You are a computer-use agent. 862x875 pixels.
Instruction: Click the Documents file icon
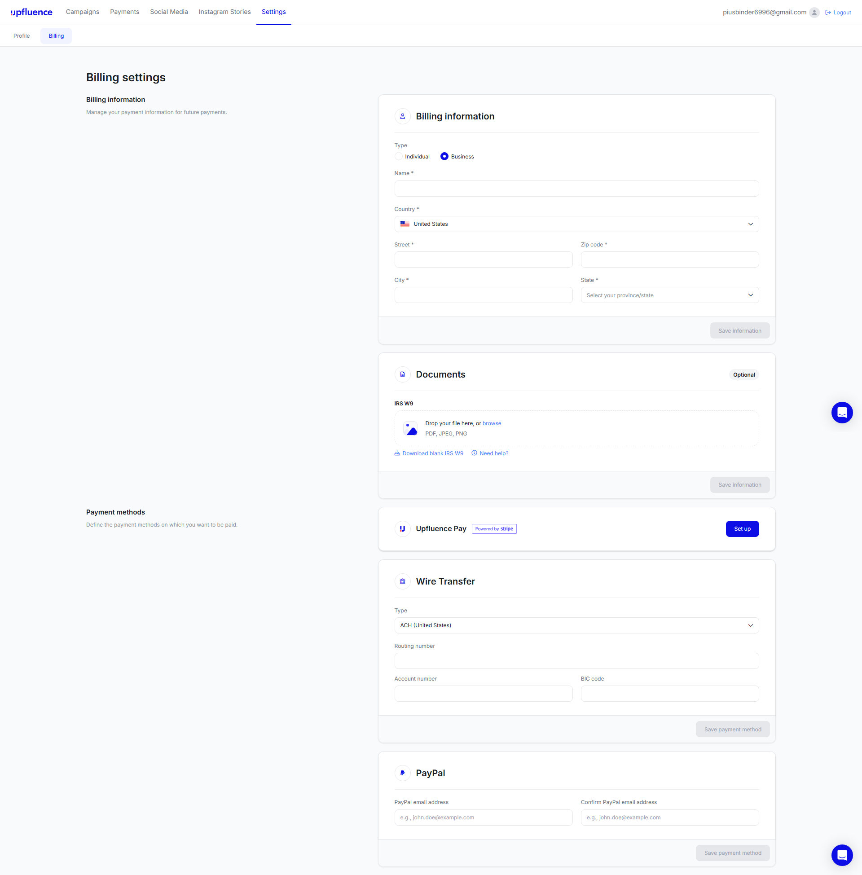(402, 374)
